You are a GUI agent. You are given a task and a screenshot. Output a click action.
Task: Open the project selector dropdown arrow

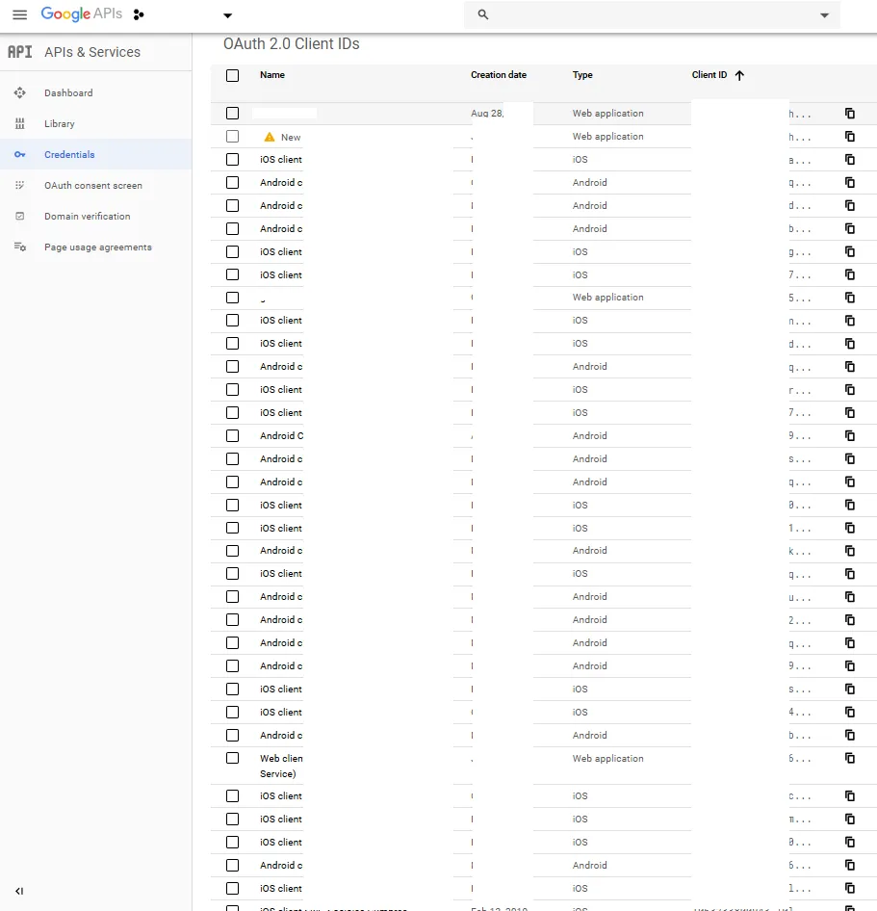pos(227,15)
